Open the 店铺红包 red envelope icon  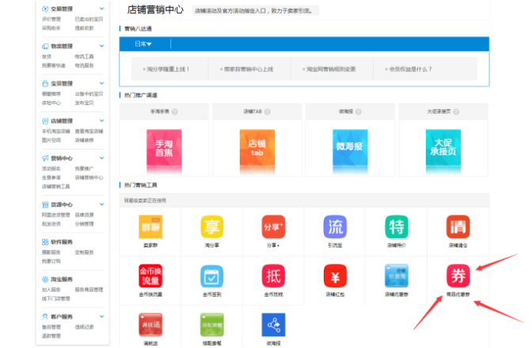point(335,276)
